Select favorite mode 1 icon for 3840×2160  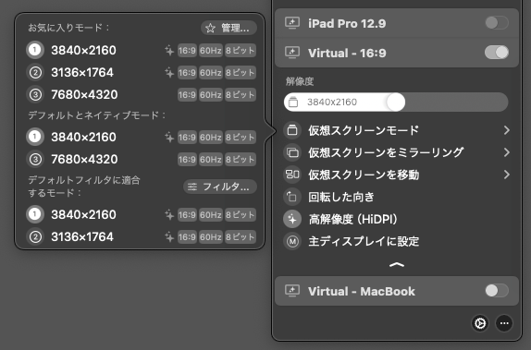click(x=35, y=50)
